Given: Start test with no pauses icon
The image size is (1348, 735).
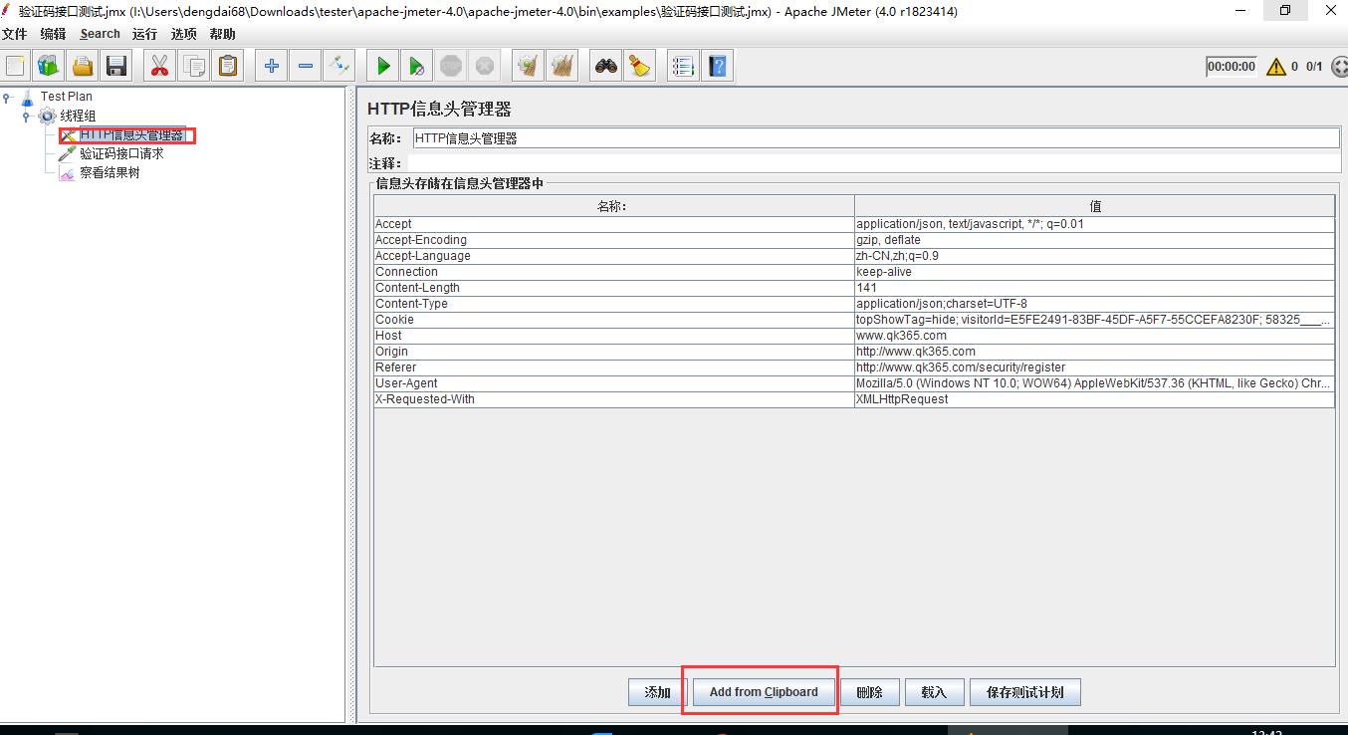Looking at the screenshot, I should pos(417,67).
